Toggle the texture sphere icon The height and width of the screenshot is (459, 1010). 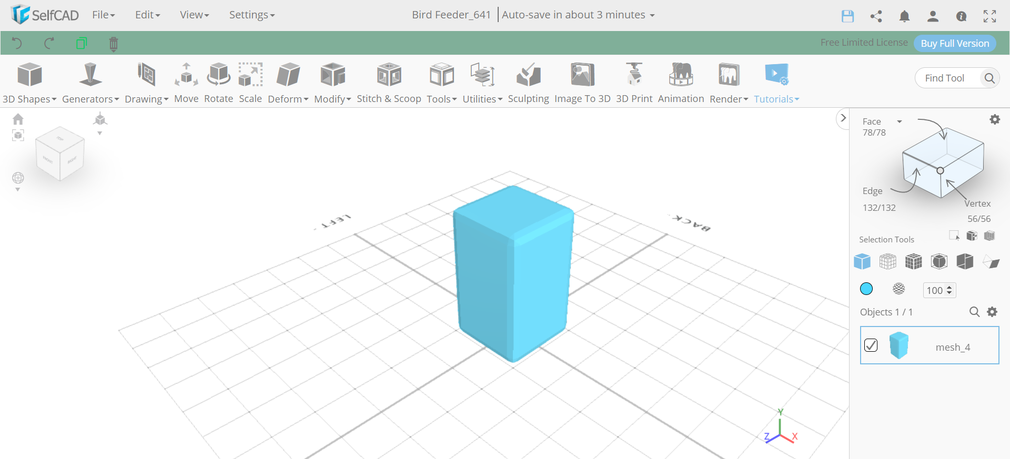pos(899,289)
